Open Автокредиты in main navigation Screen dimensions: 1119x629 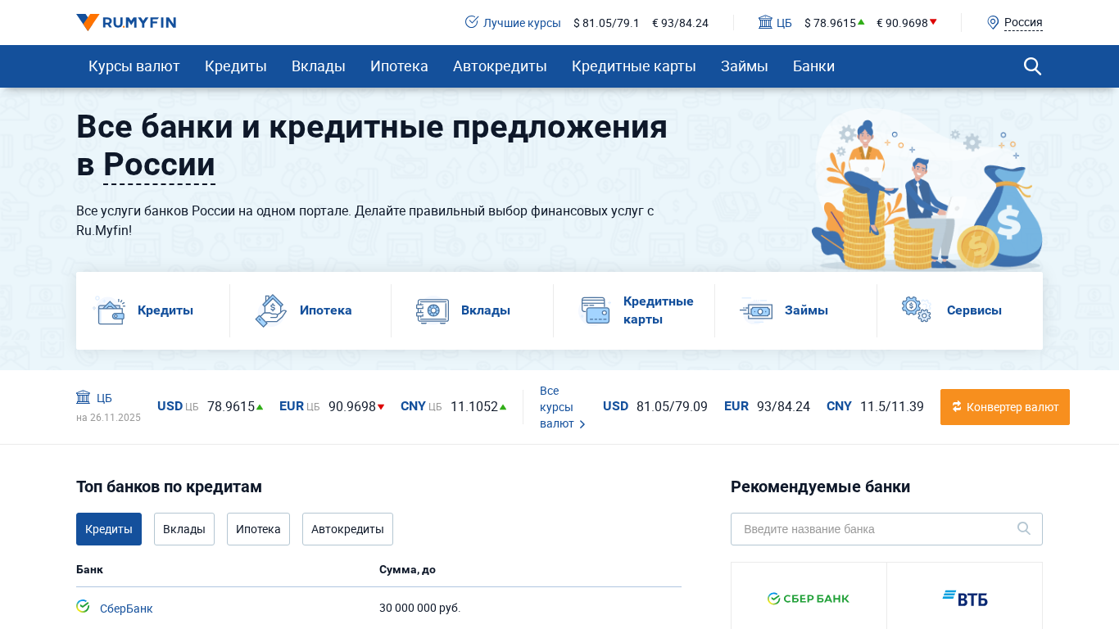coord(500,66)
